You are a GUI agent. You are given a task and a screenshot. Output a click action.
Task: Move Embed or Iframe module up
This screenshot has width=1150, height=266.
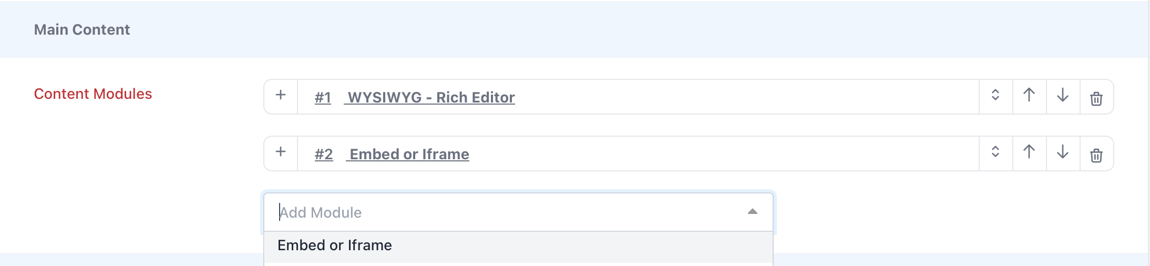(x=1029, y=152)
